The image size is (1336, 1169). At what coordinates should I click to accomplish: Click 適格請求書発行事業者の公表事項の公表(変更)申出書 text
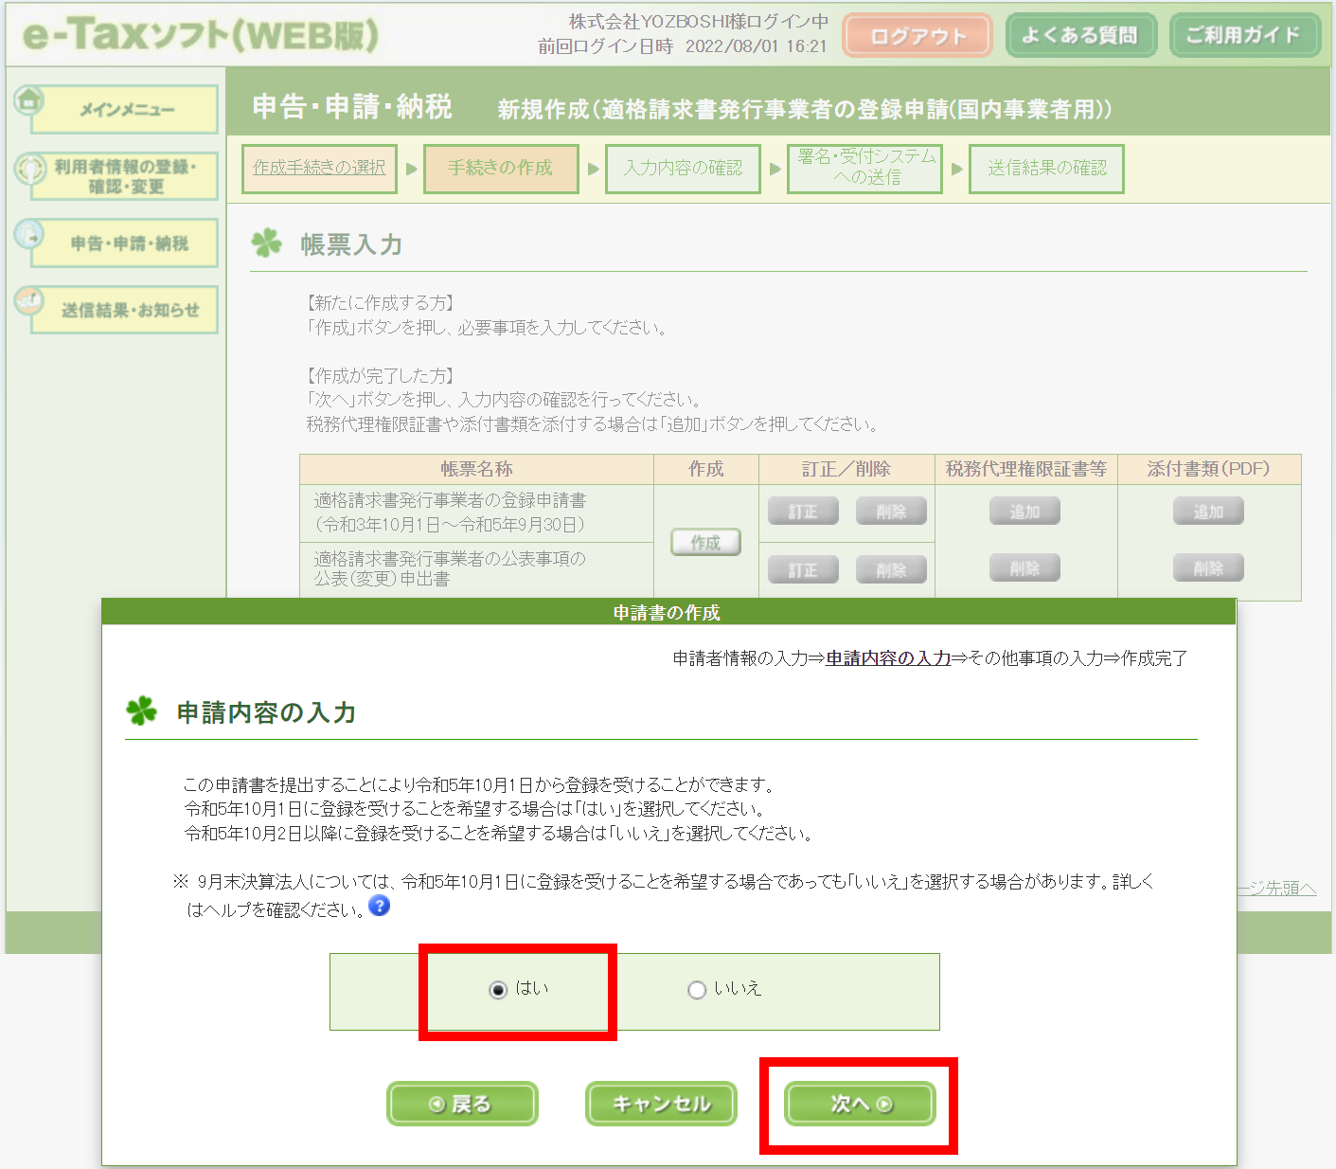(x=450, y=568)
